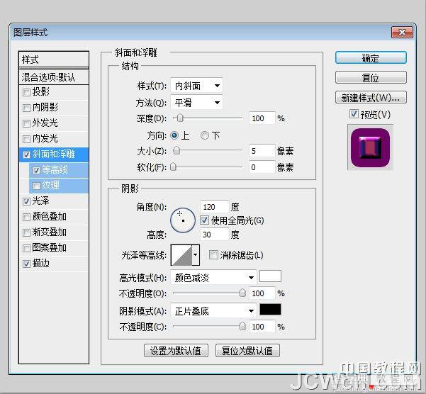Click the shadow opacity 不透明度(C) slider handle

point(242,327)
